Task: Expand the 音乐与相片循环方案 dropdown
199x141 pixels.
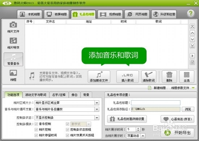Action: pyautogui.click(x=97, y=109)
